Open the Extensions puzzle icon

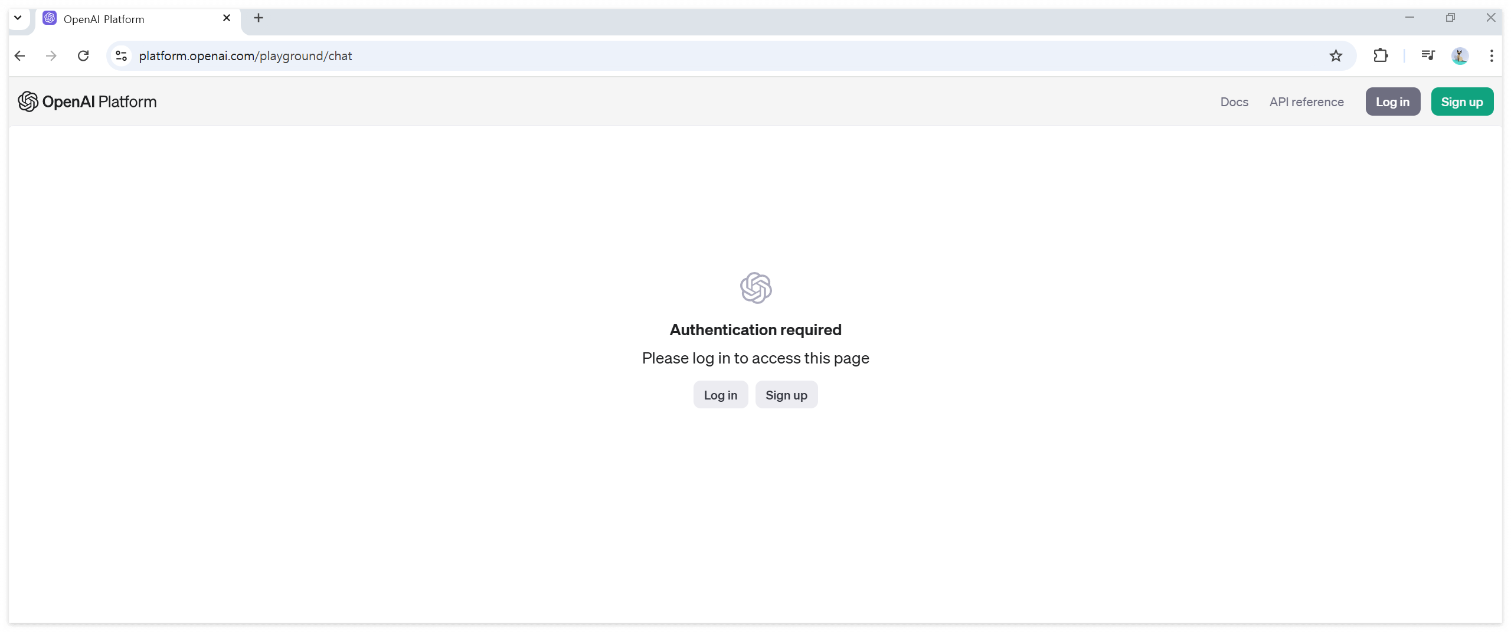[1381, 55]
